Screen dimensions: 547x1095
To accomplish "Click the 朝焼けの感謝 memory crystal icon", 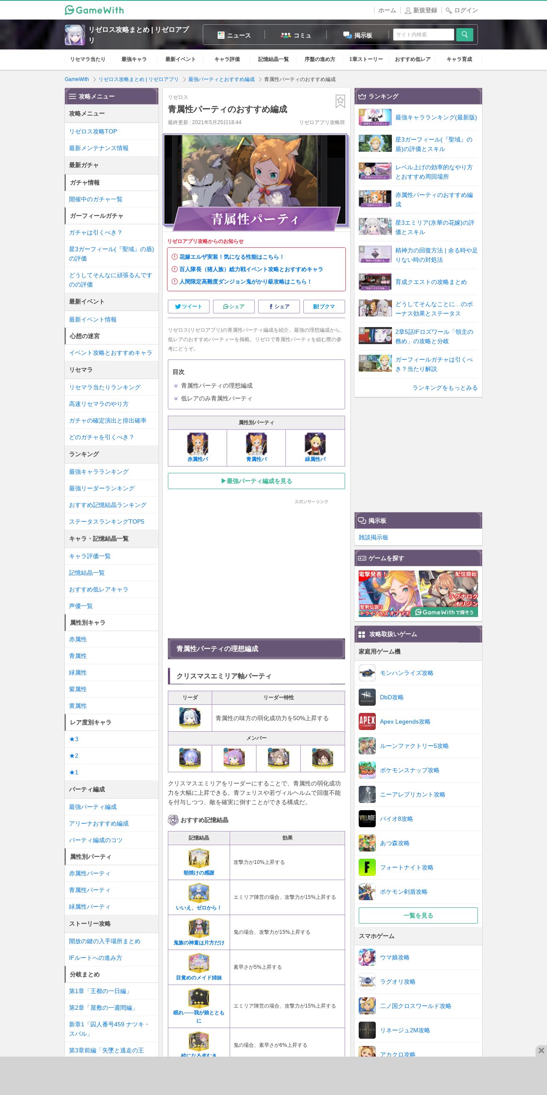I will click(x=199, y=858).
